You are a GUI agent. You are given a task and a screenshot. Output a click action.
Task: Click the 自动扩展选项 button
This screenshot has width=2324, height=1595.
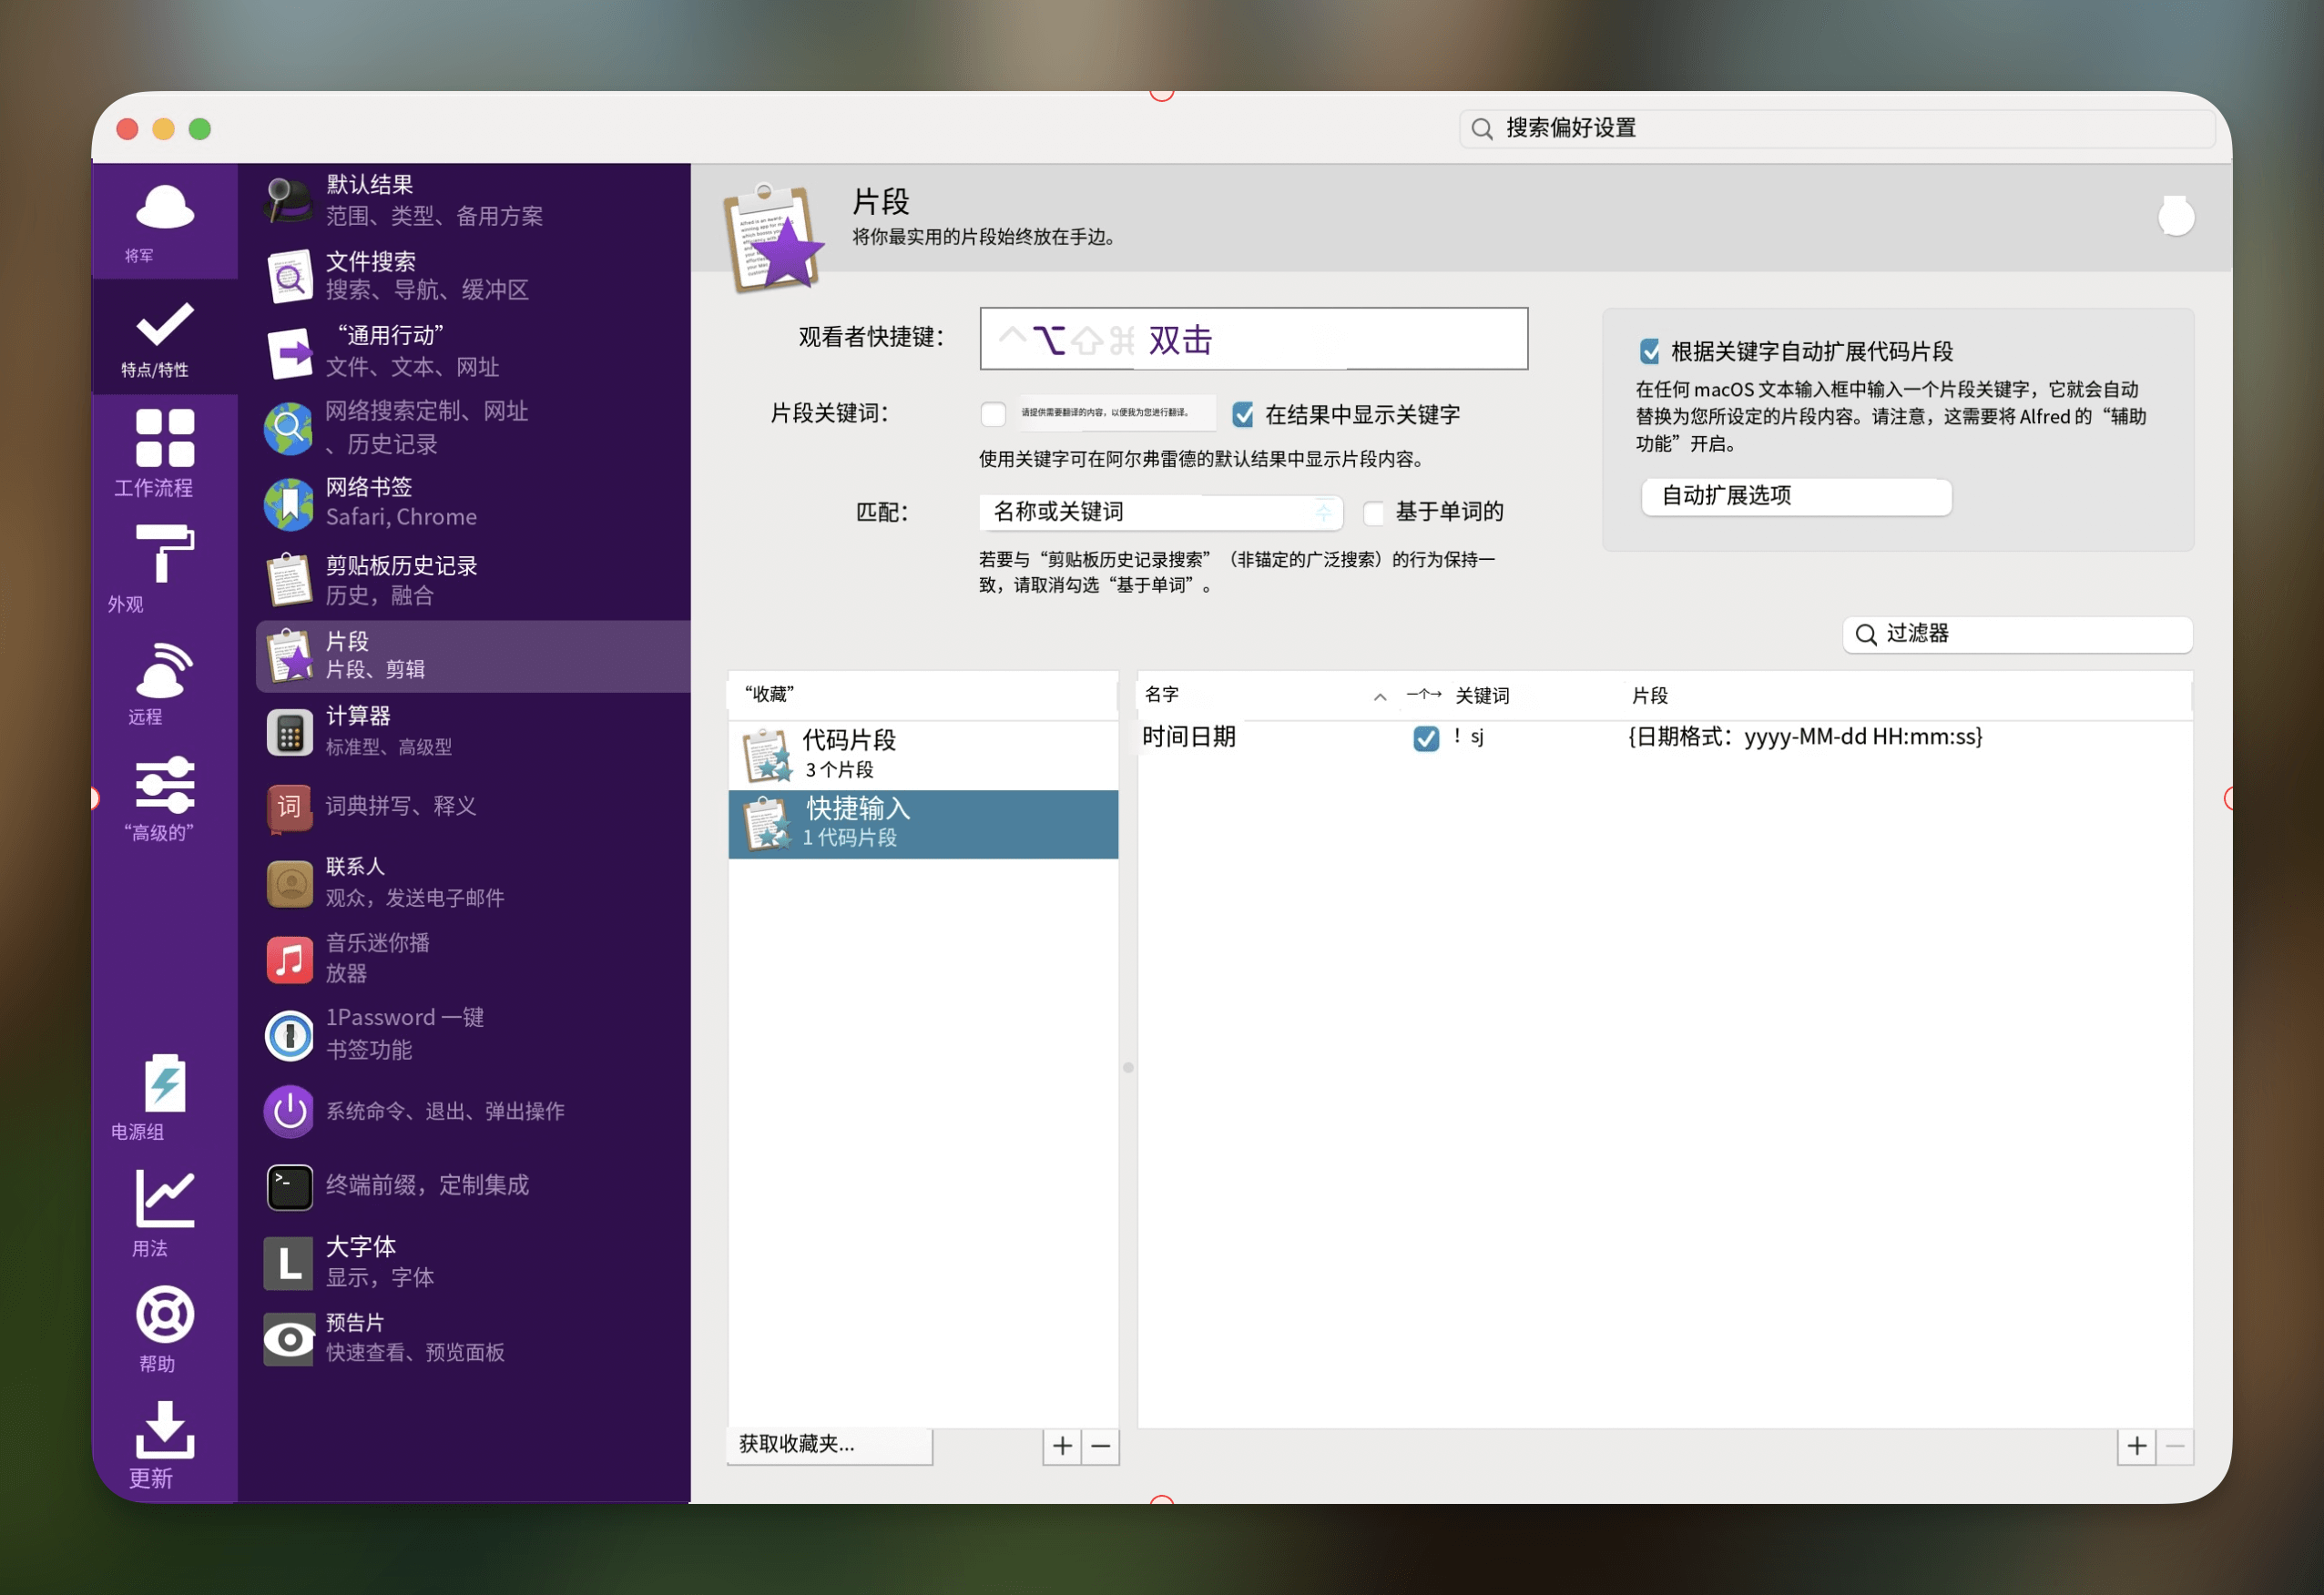pos(1795,497)
